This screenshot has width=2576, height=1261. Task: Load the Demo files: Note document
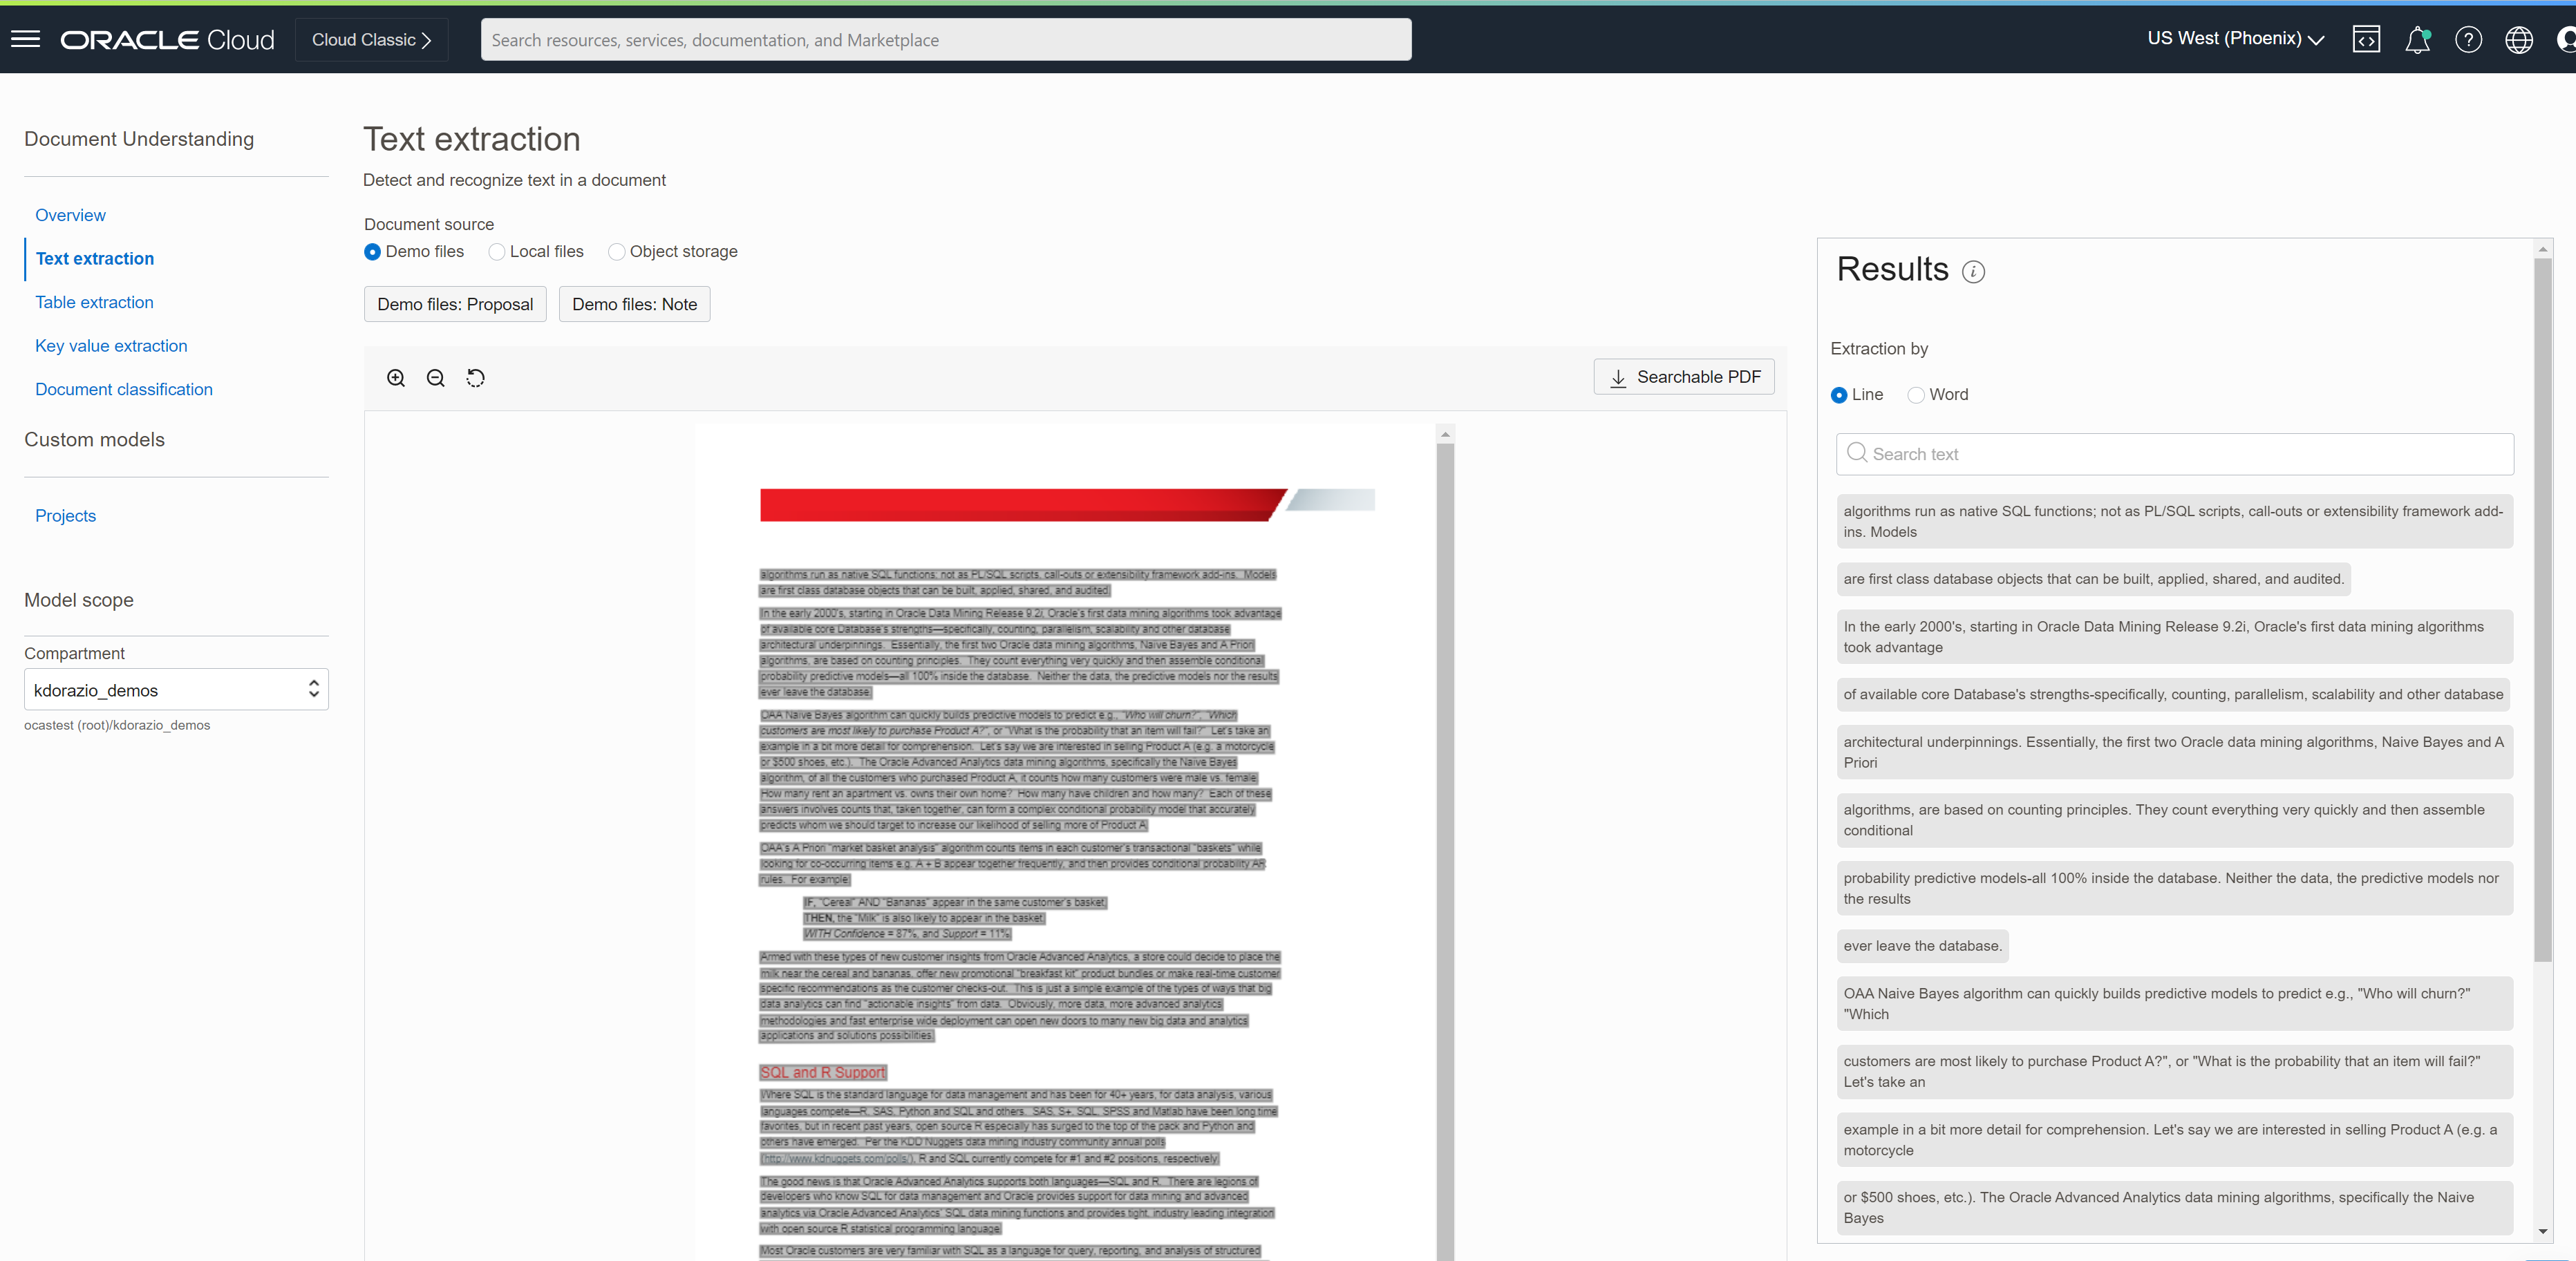pos(634,304)
